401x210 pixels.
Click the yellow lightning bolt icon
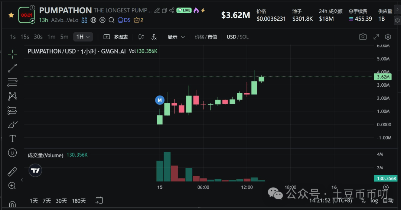coord(203,10)
